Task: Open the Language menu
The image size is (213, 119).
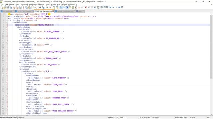Action: coord(33,5)
